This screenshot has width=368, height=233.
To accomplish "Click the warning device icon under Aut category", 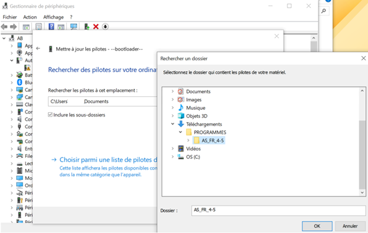I will coord(27,68).
